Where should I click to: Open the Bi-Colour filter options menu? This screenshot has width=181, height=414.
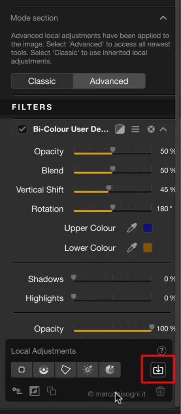136,129
